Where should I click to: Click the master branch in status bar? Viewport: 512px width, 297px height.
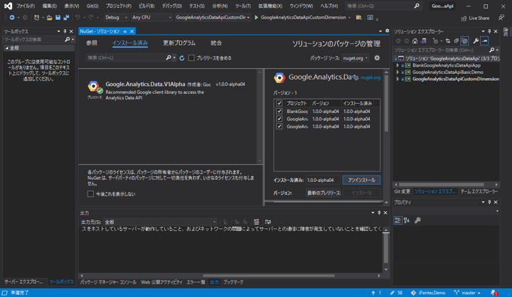click(x=467, y=293)
